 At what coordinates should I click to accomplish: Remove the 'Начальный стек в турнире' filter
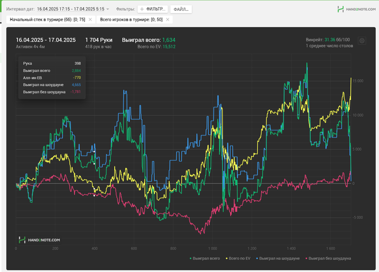(90, 19)
